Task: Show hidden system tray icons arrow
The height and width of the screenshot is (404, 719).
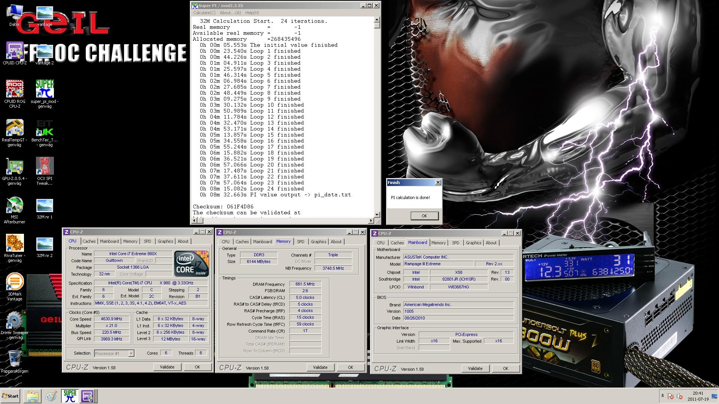Action: click(662, 396)
